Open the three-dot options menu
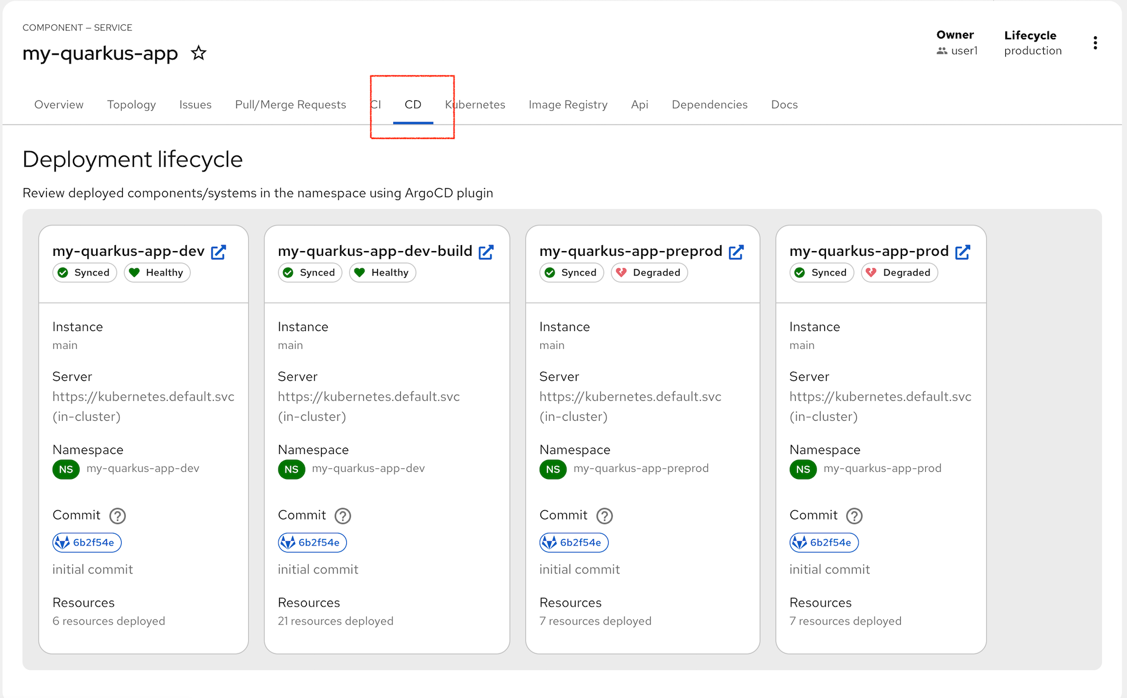The height and width of the screenshot is (698, 1127). point(1095,43)
